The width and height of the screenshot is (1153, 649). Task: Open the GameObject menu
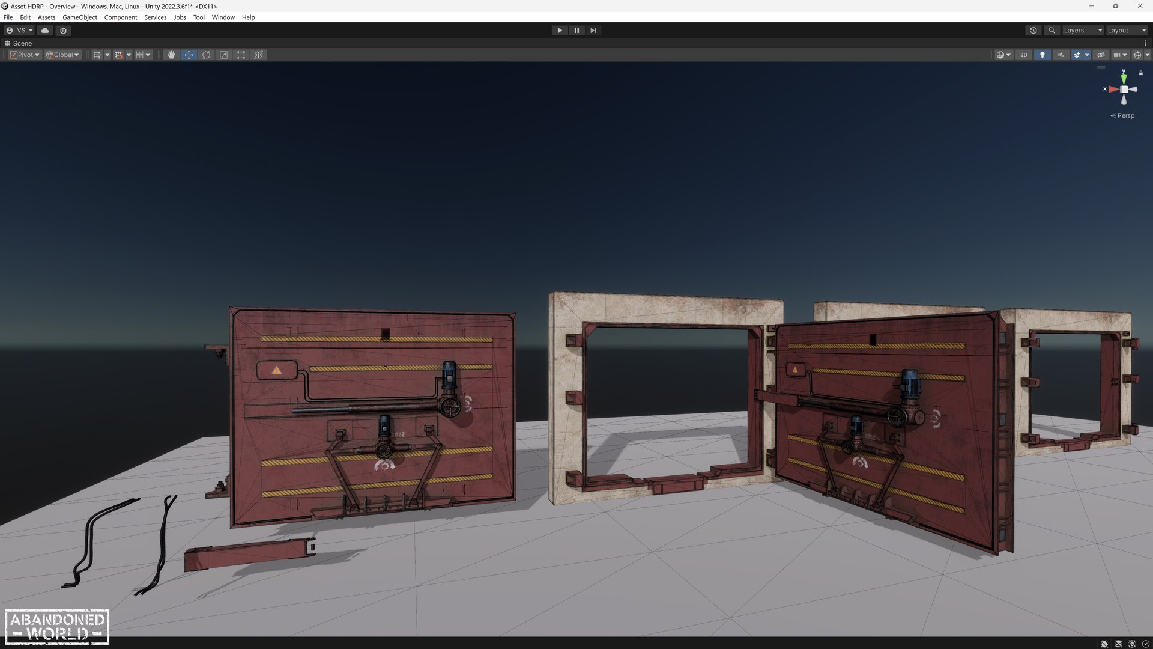[x=79, y=17]
